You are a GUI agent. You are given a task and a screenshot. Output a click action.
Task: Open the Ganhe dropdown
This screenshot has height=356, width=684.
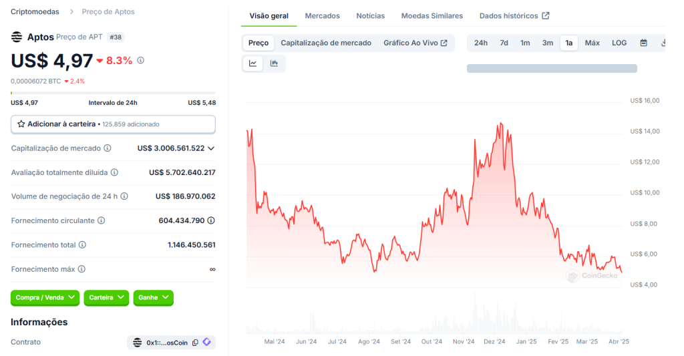[x=153, y=297]
